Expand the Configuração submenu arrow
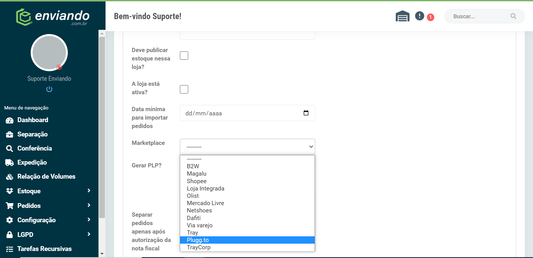This screenshot has height=258, width=533. tap(89, 220)
